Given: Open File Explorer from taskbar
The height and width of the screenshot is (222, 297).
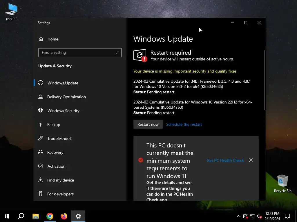Looking at the screenshot, I should click(35, 216).
